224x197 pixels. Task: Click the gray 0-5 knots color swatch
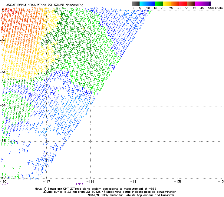click(x=136, y=4)
